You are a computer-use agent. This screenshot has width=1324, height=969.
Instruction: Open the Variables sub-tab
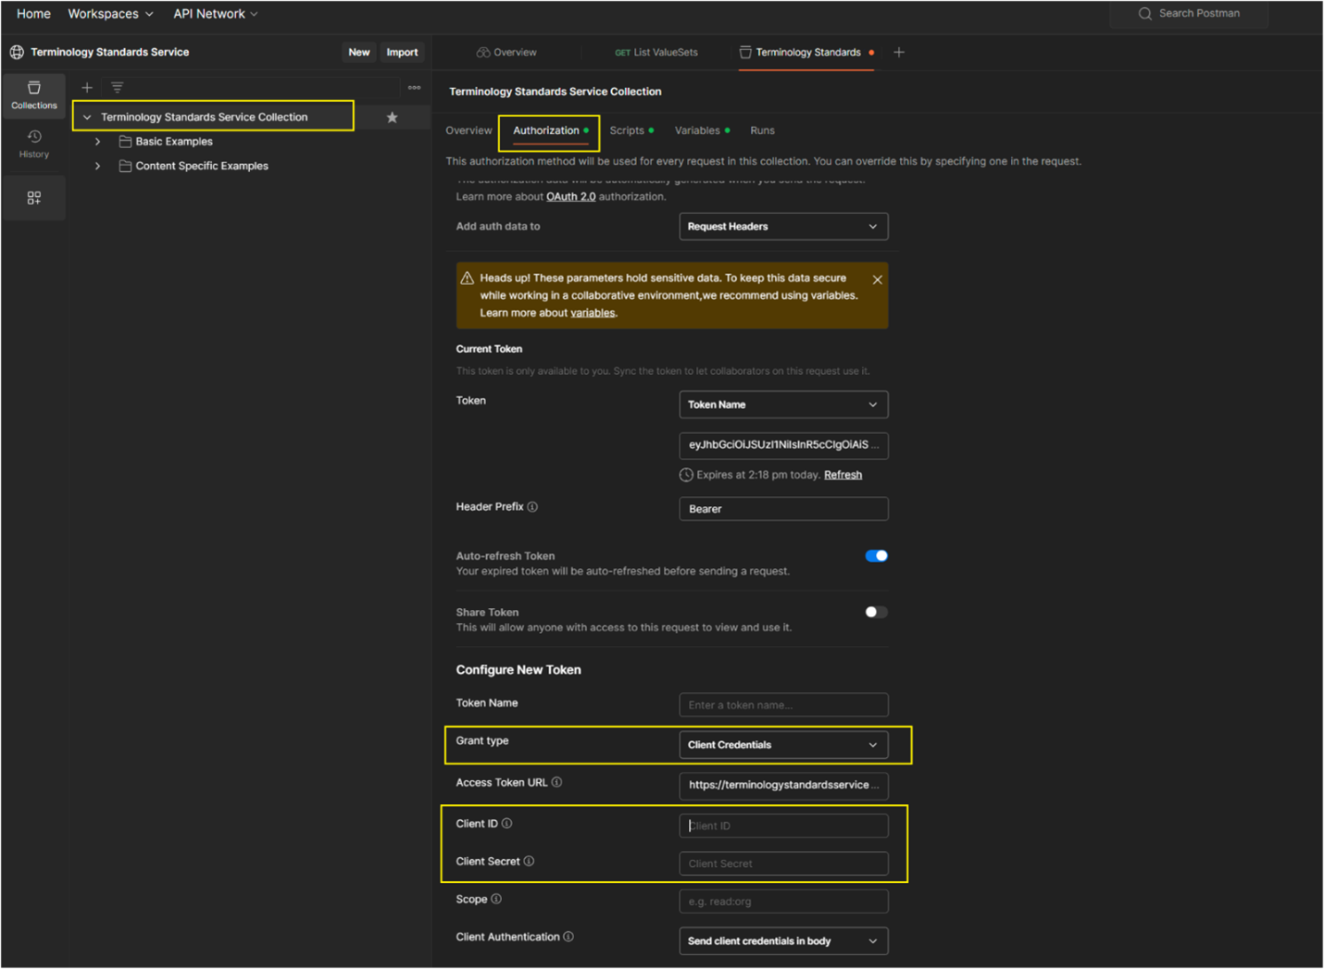(702, 130)
